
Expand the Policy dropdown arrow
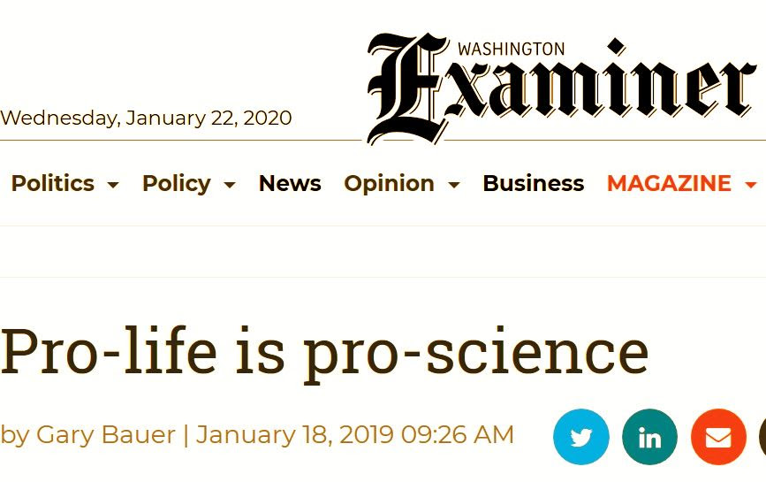coord(230,185)
